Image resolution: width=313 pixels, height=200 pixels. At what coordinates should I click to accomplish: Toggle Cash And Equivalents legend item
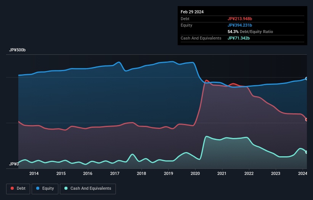88,188
